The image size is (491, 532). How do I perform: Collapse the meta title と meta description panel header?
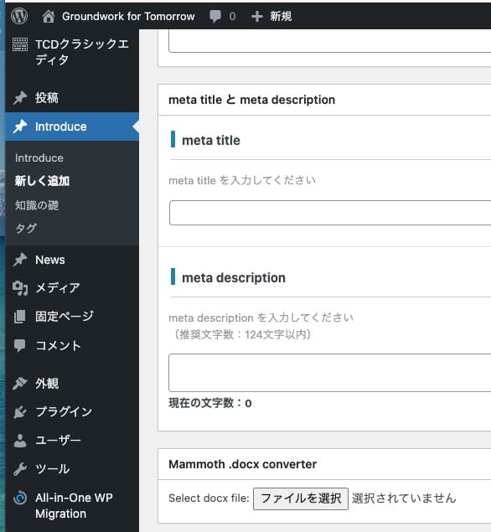[x=324, y=100]
